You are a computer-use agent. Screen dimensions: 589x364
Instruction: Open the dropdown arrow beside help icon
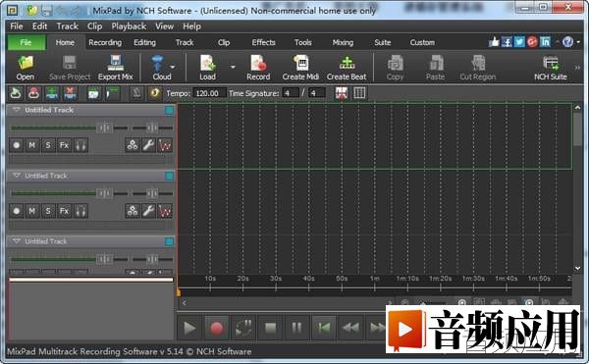[x=578, y=42]
